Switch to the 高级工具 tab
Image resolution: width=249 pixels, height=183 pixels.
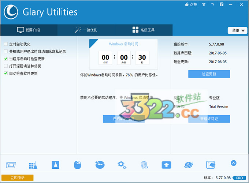tap(144, 30)
